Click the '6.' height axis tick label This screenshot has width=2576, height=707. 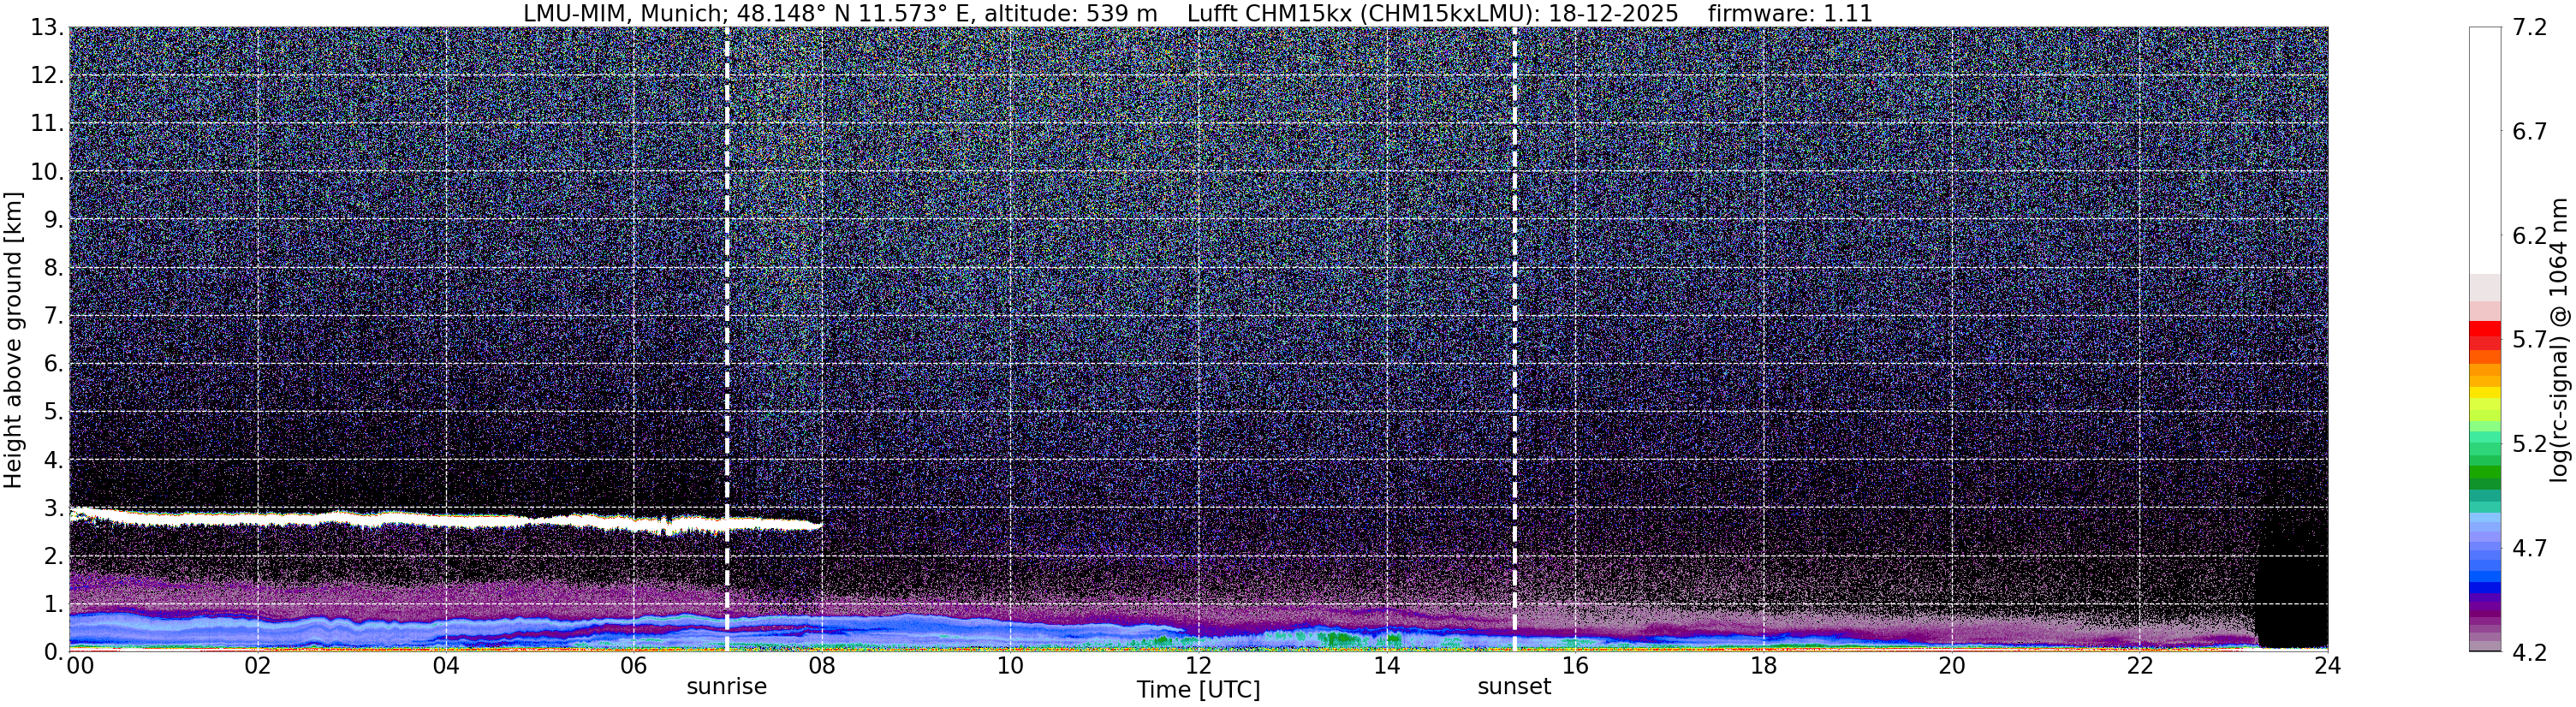[x=54, y=364]
